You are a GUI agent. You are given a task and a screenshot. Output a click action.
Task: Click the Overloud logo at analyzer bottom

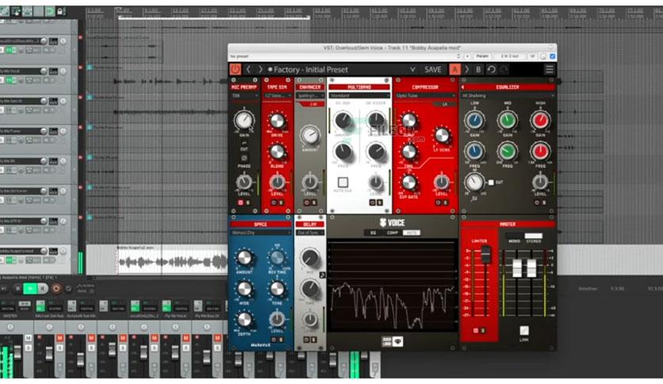pyautogui.click(x=386, y=342)
